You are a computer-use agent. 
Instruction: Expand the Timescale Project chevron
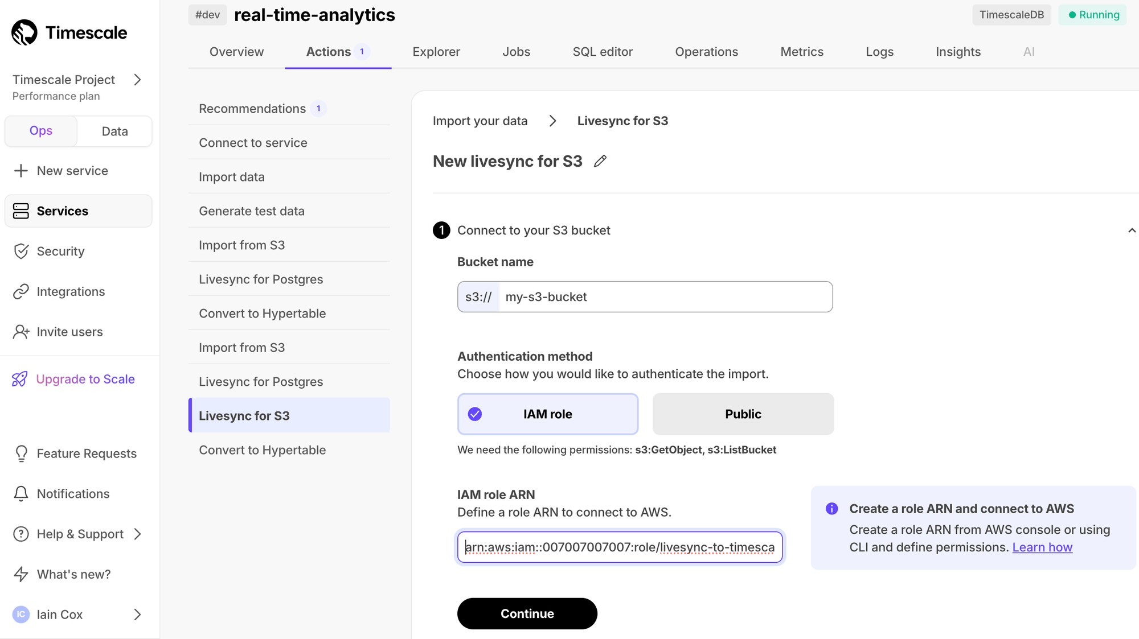coord(137,80)
